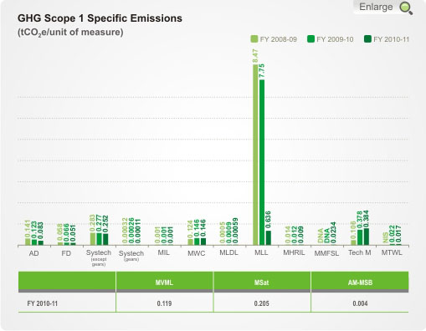This screenshot has width=426, height=331.
Task: Click the chart title GHG Scope 1 Specific Emissions
Action: pyautogui.click(x=100, y=18)
